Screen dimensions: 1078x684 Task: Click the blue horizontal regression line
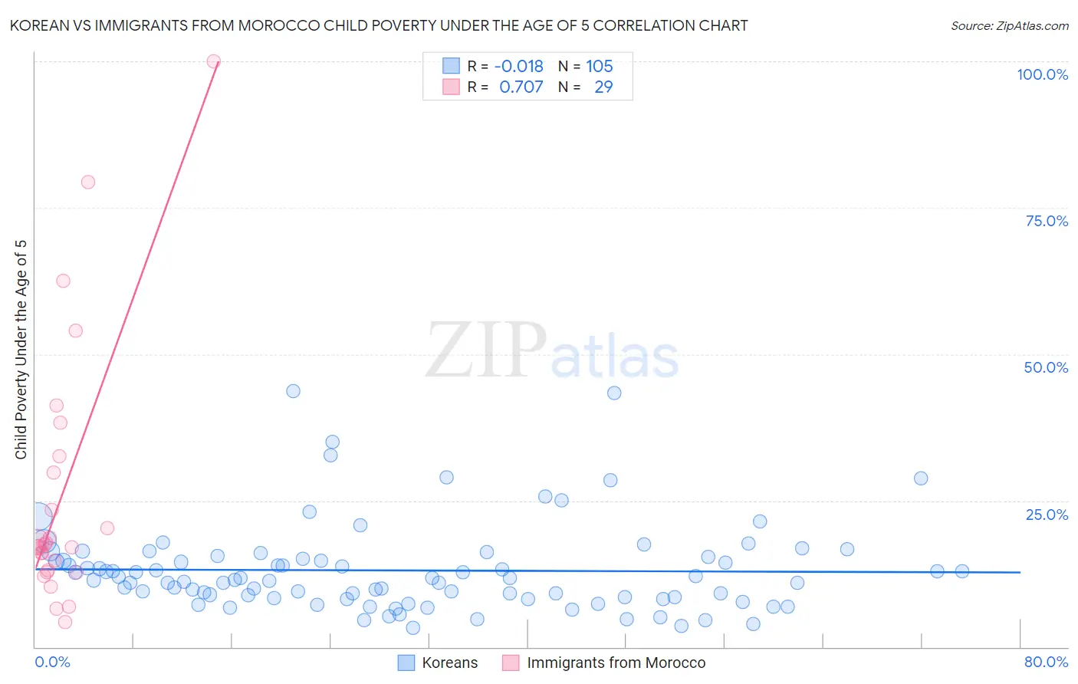pyautogui.click(x=527, y=571)
